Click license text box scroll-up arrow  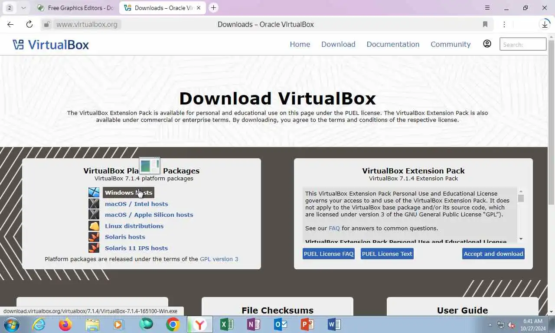pos(521,191)
